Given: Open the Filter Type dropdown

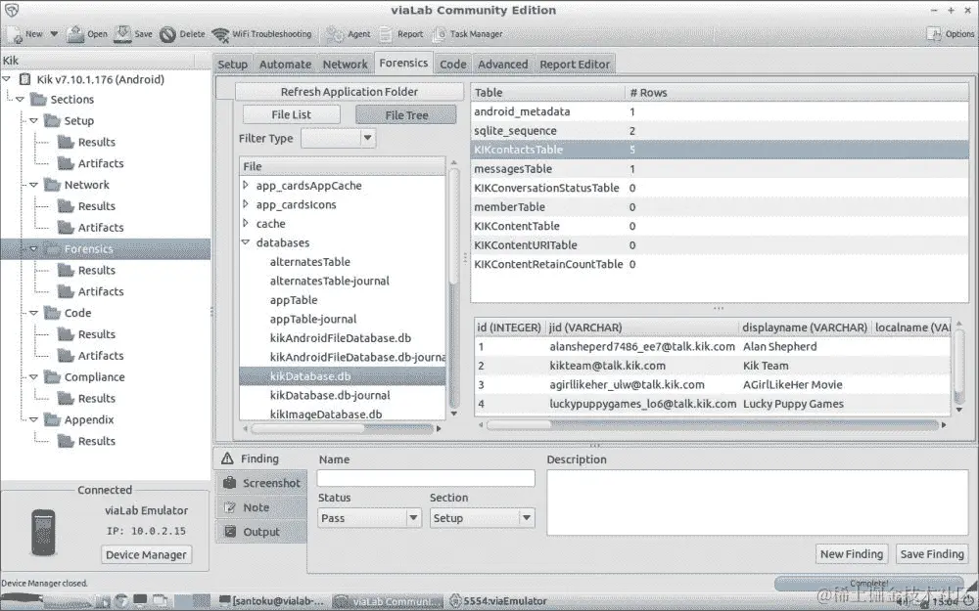Looking at the screenshot, I should click(x=339, y=138).
